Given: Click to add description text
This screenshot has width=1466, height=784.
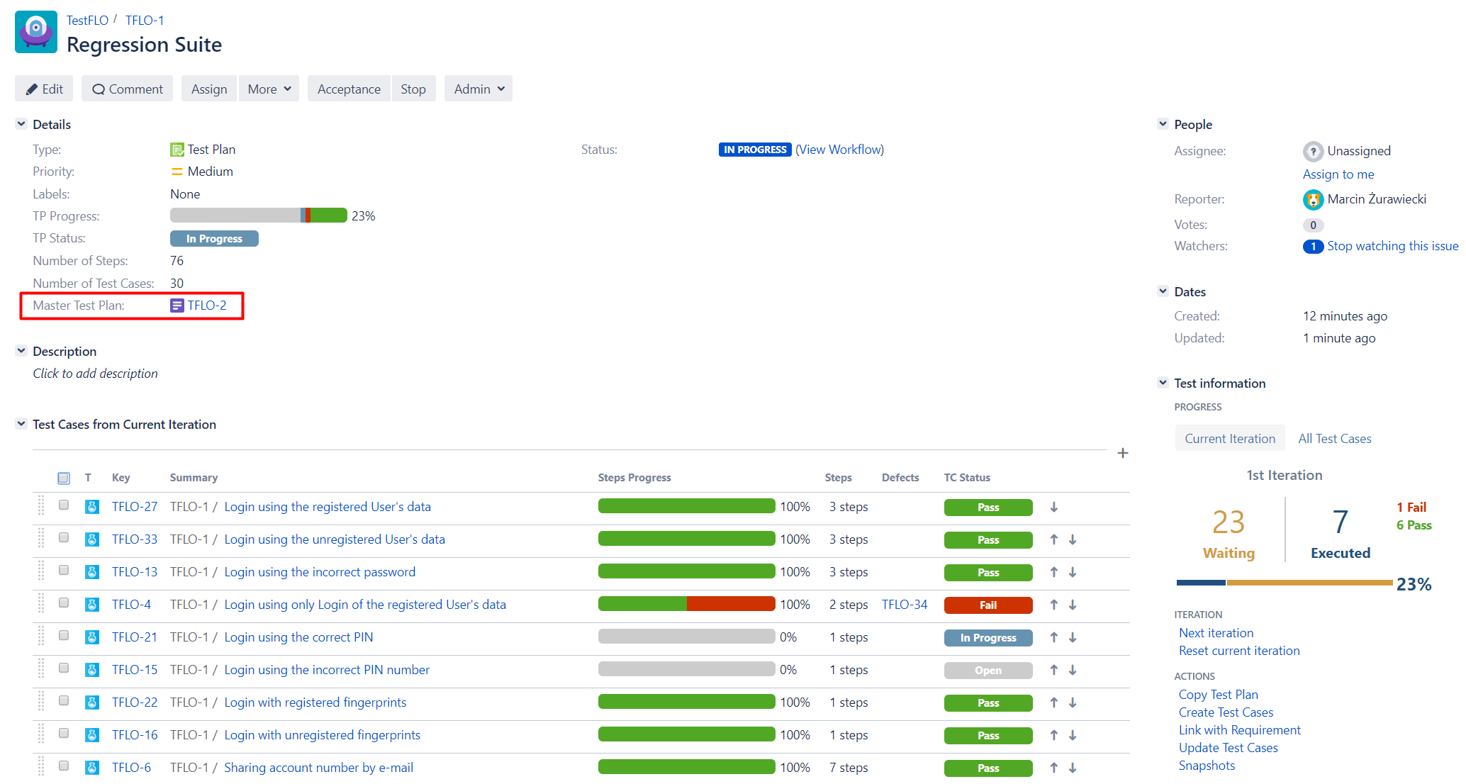Looking at the screenshot, I should pyautogui.click(x=95, y=374).
